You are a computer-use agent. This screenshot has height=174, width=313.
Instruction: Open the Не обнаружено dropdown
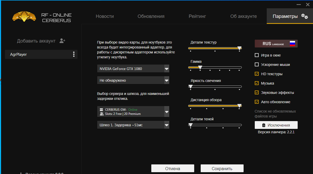133,80
